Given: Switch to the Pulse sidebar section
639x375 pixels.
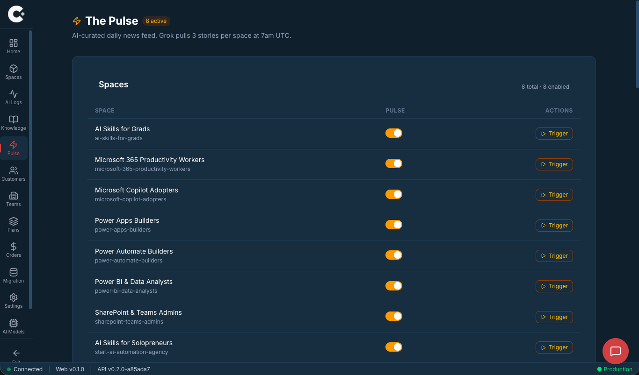Looking at the screenshot, I should coord(13,148).
